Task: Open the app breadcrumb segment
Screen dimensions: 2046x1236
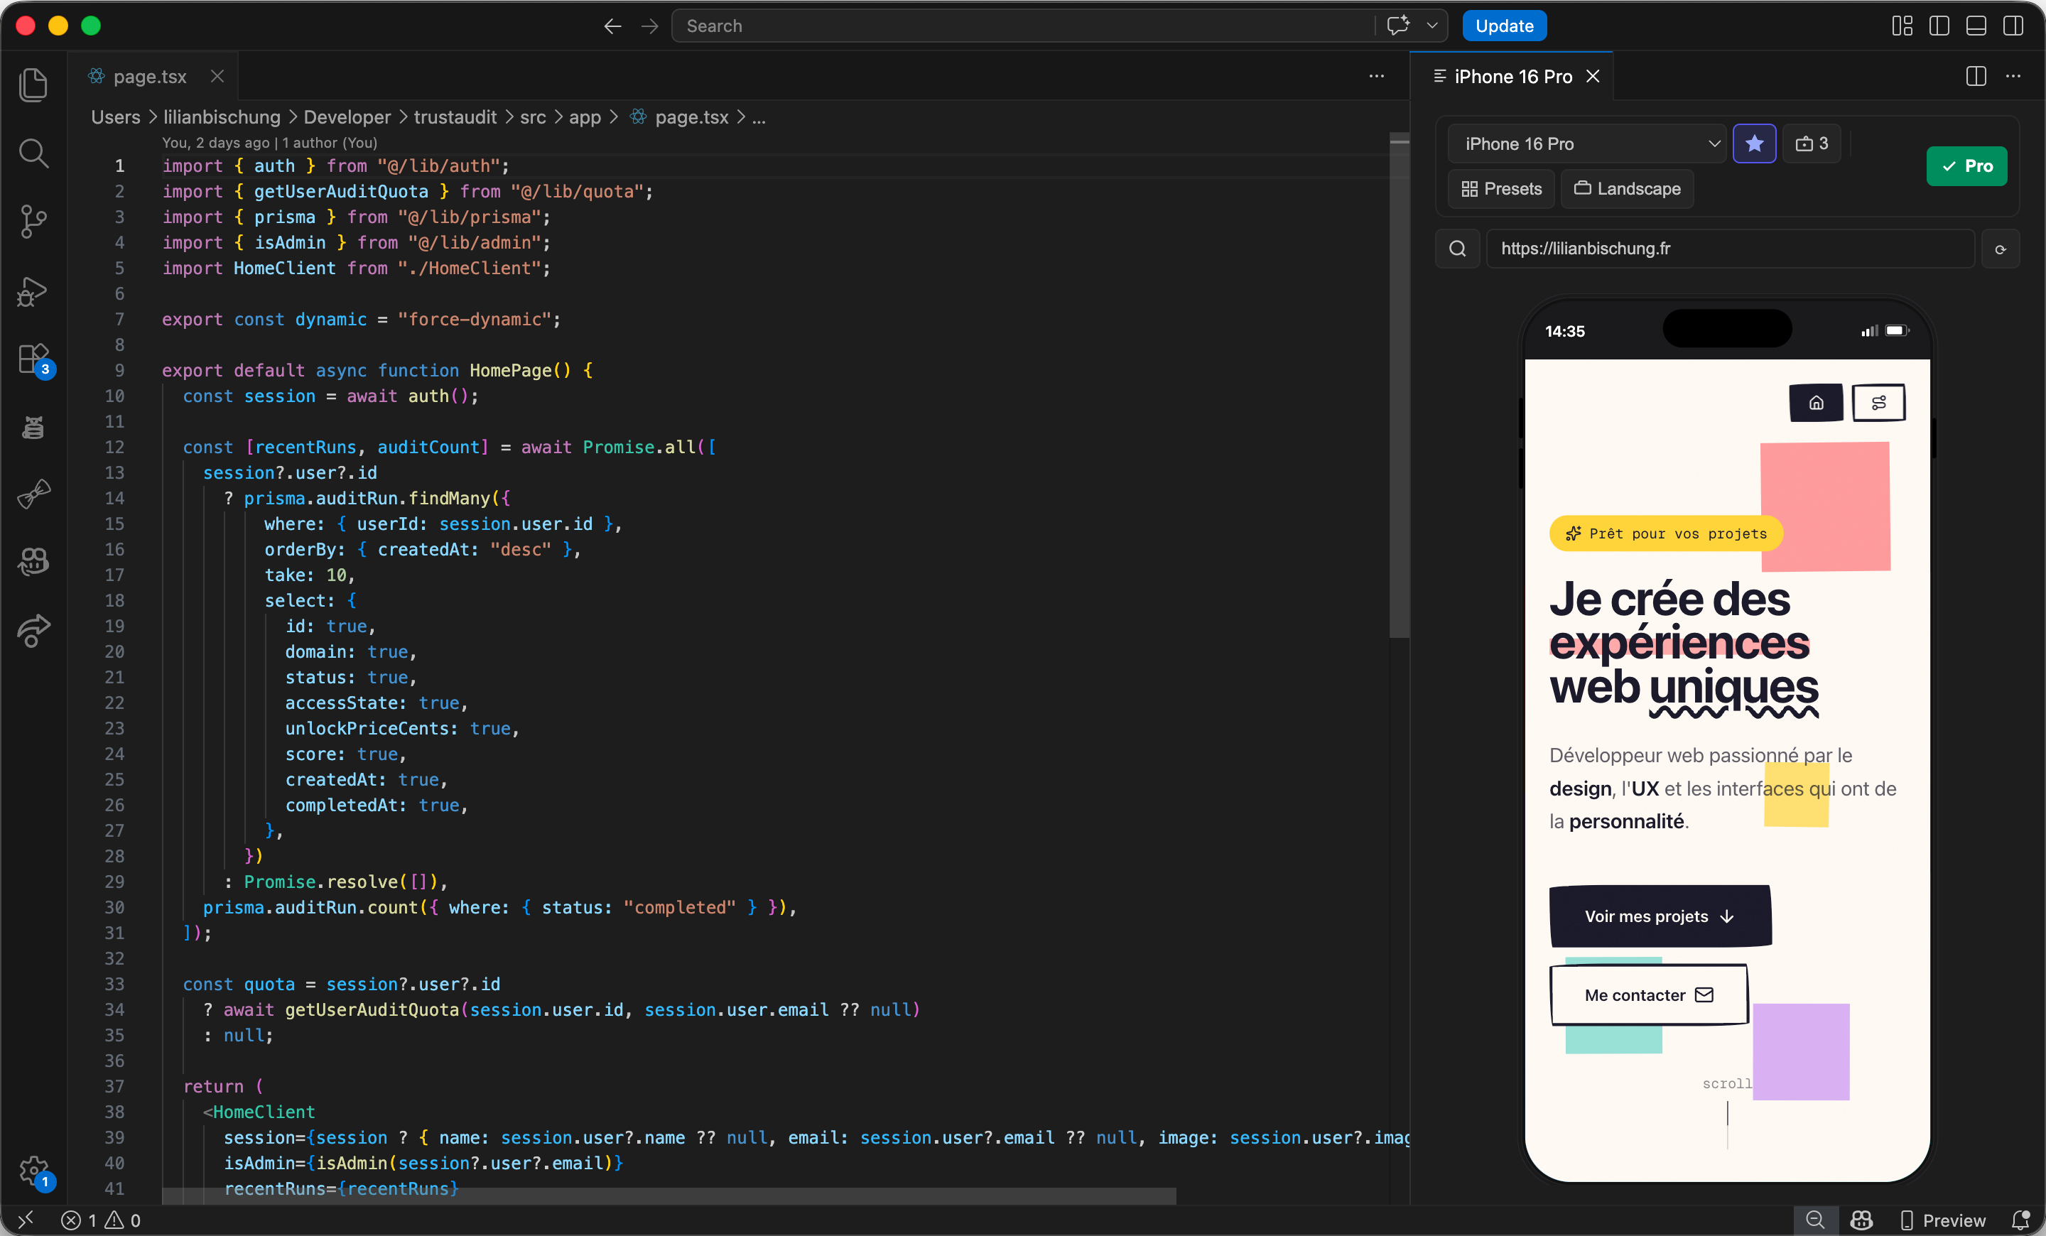Action: click(x=585, y=118)
